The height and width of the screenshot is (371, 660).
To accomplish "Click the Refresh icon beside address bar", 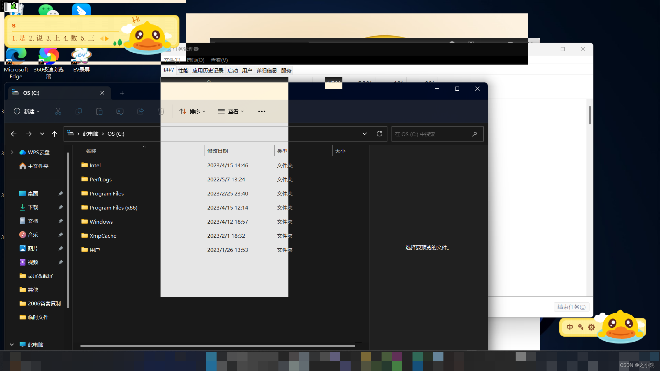I will coord(379,134).
